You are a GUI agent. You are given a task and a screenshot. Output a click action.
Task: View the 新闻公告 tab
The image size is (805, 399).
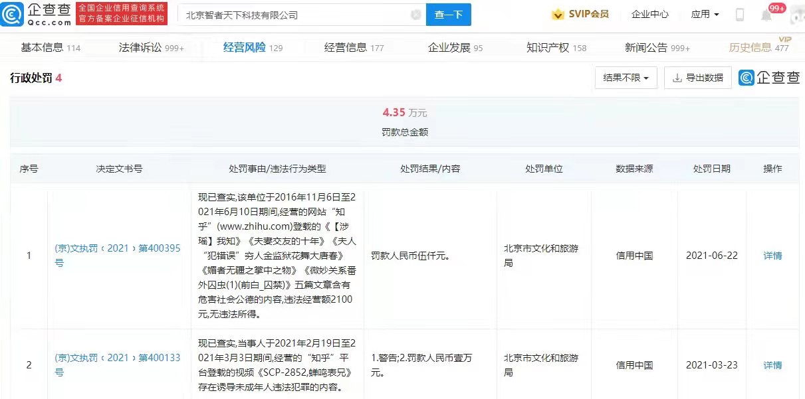[657, 47]
